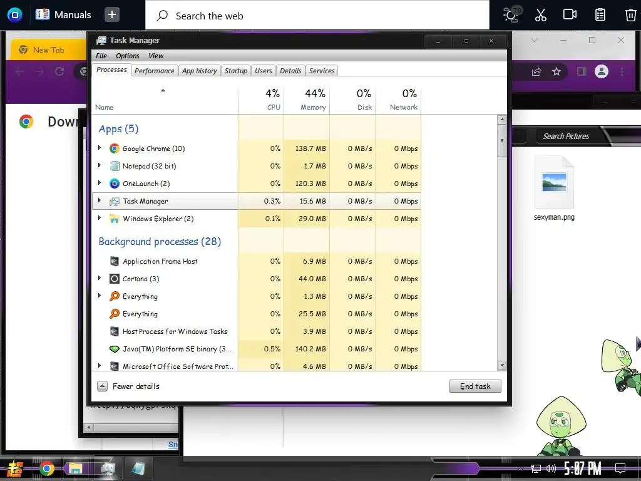This screenshot has width=641, height=481.
Task: Click the OneLaunch process icon in list
Action: point(115,184)
